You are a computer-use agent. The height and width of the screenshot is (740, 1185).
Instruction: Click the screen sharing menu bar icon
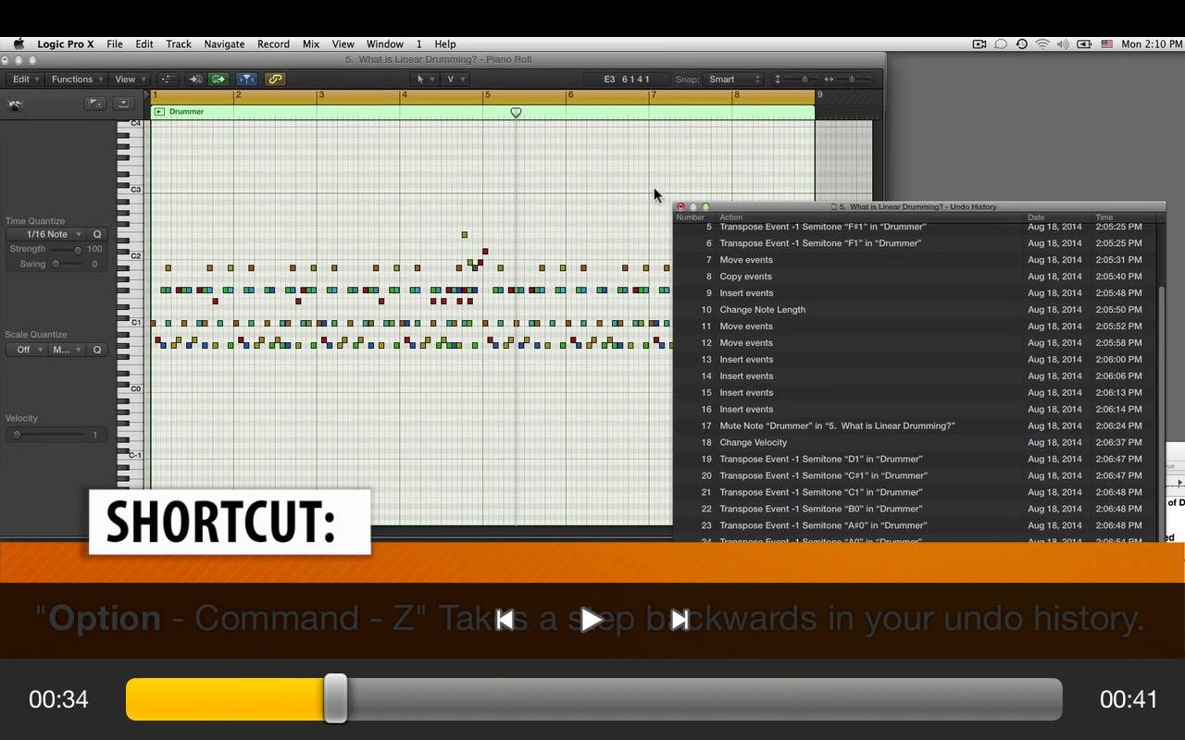coord(979,43)
